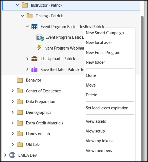Select the Hands on Lab label
Viewport: 148px width, 162px height.
[38, 134]
